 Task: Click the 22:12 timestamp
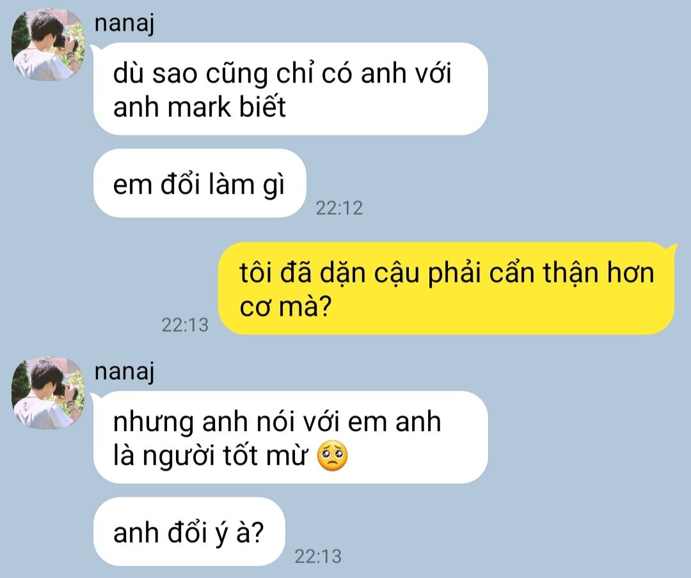click(x=339, y=208)
